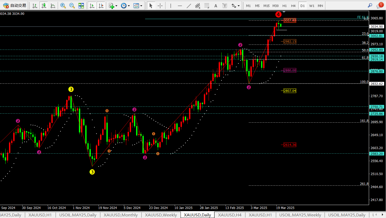Screen dimensions: 386x218
Task: Open the USOIL.MAY25,Weekly chart tab
Action: point(300,215)
